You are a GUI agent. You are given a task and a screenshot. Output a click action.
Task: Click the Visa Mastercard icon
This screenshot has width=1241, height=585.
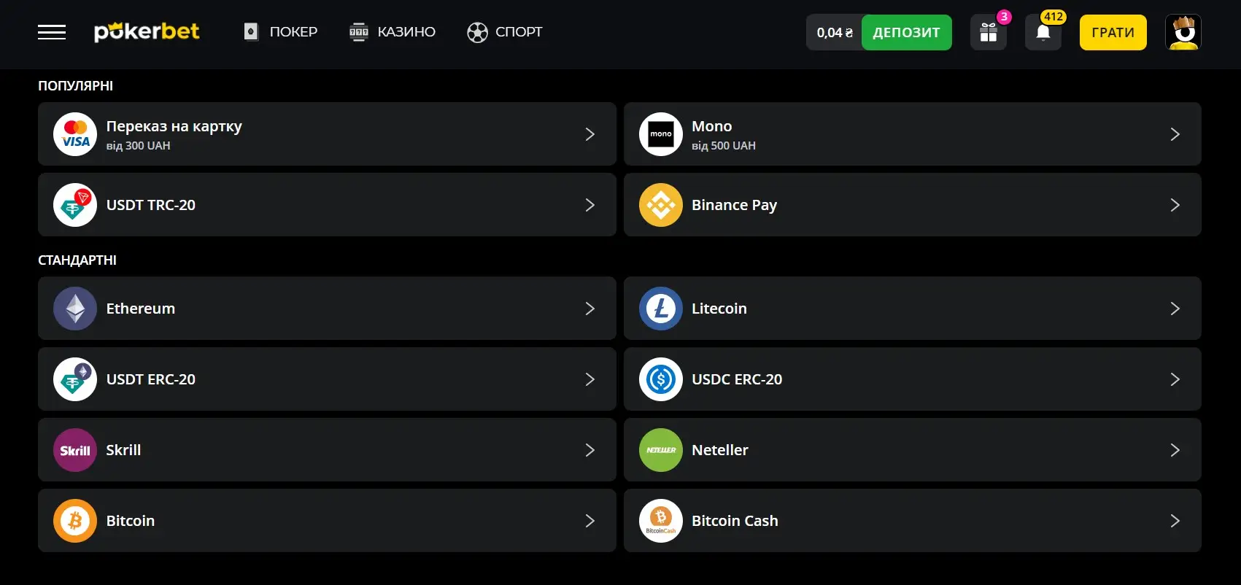75,134
